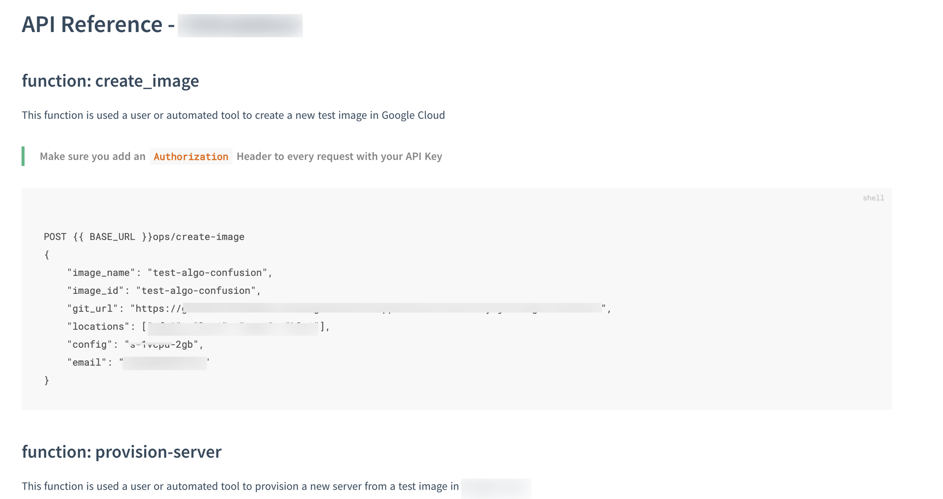The image size is (943, 499).
Task: Click the POST ops/create-image request line
Action: point(144,237)
